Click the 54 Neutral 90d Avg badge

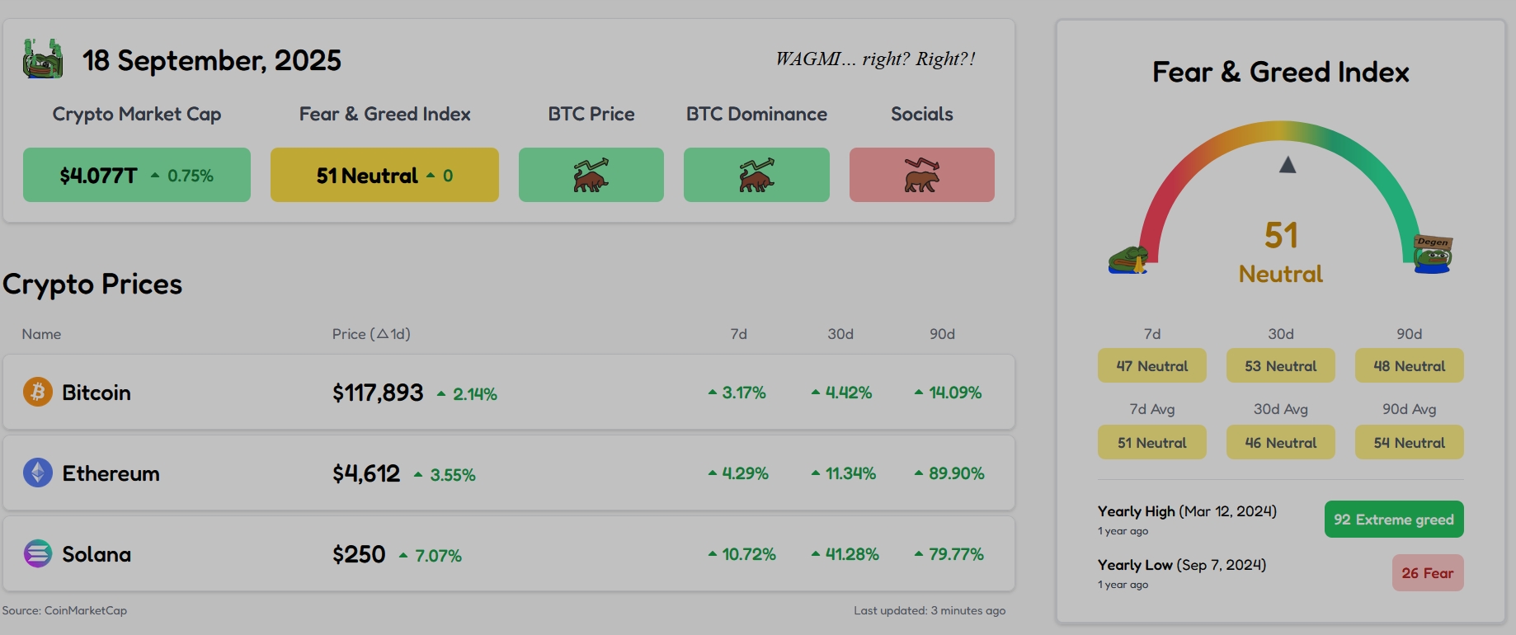(1409, 443)
